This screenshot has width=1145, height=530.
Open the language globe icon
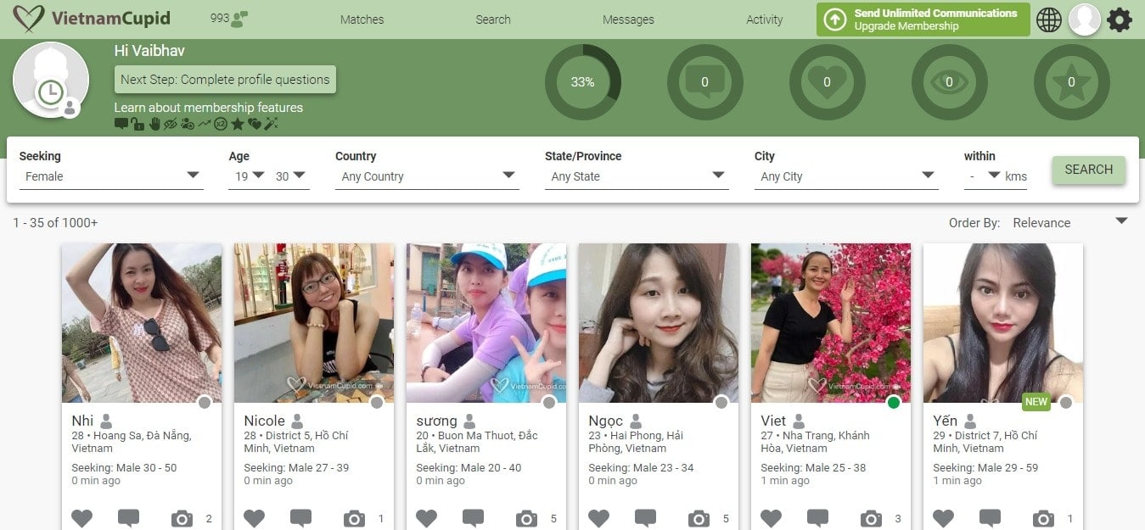[x=1049, y=20]
